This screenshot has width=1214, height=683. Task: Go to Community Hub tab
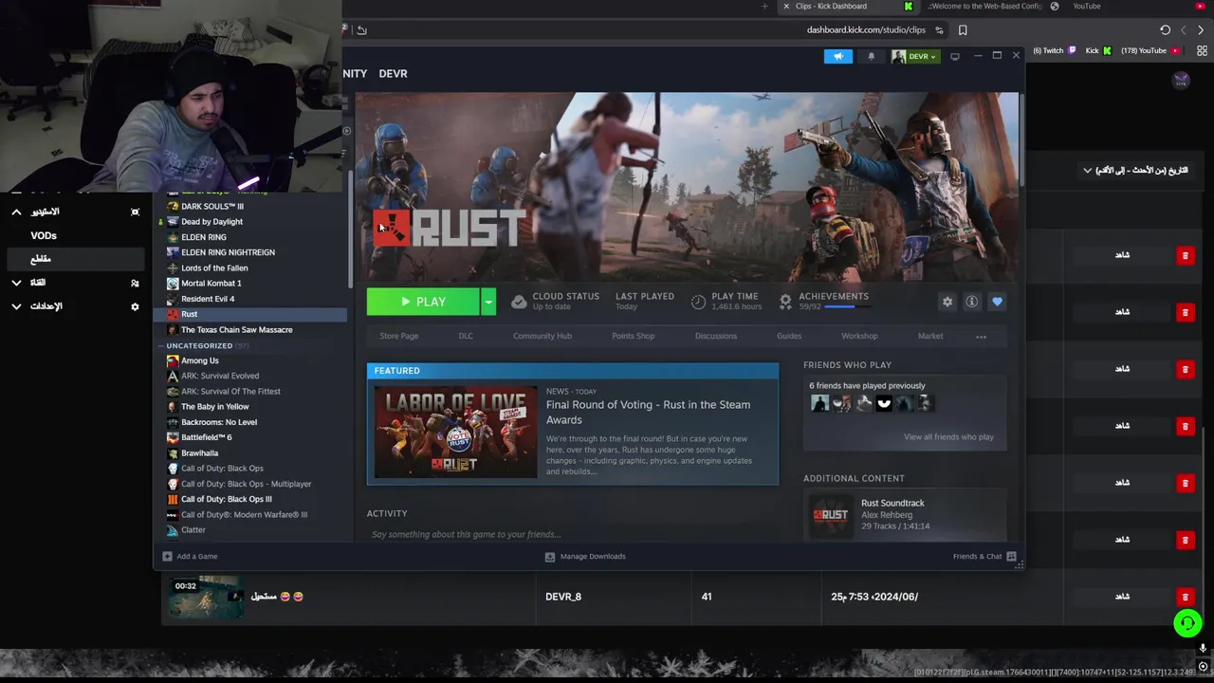542,336
